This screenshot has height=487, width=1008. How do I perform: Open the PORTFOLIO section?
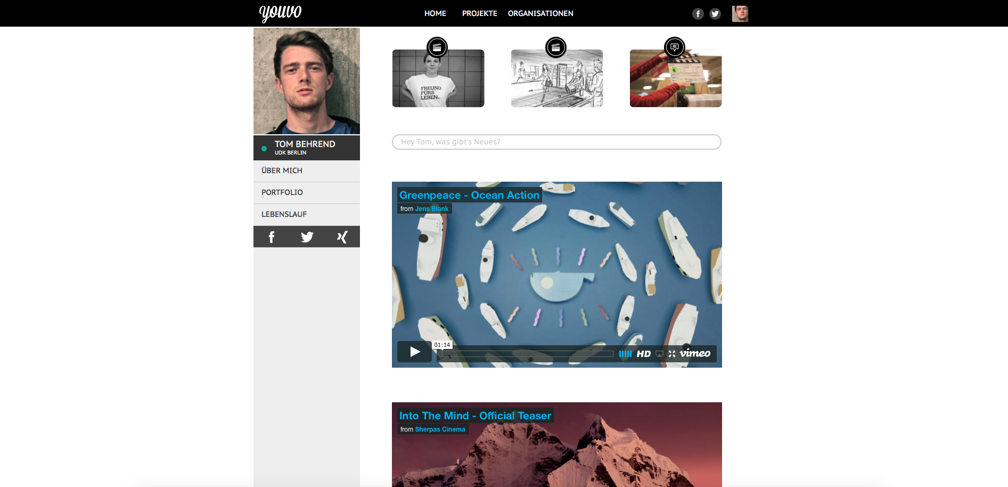click(x=307, y=192)
